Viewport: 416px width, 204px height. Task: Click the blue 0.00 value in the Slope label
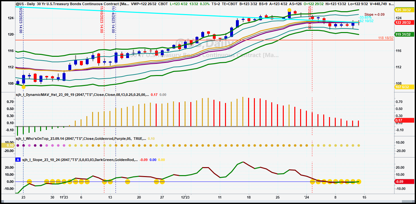pos(153,160)
